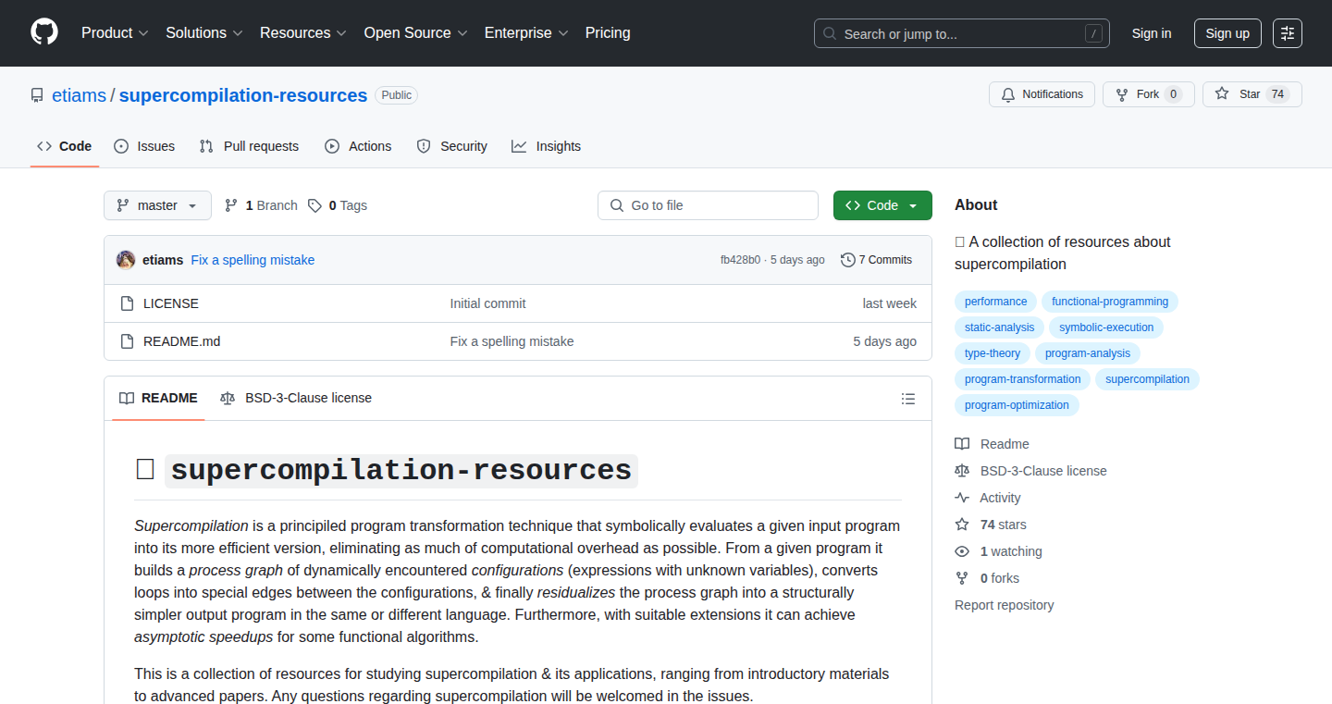
Task: Open the 7 Commits link
Action: click(876, 260)
